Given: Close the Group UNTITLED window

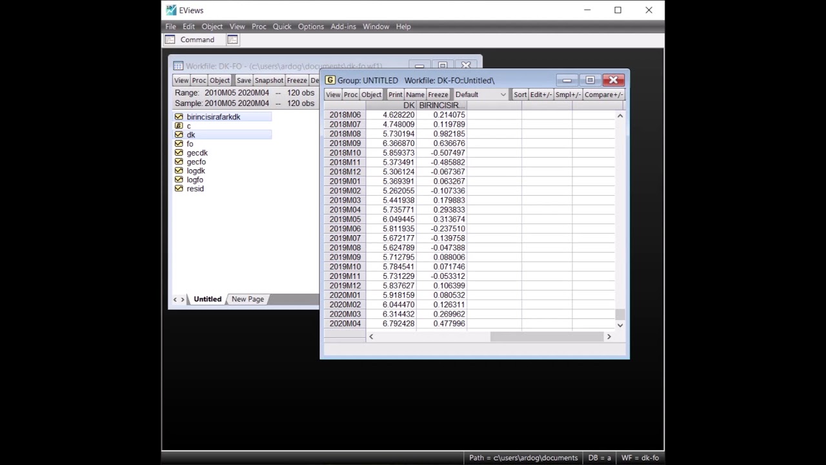Looking at the screenshot, I should coord(613,80).
